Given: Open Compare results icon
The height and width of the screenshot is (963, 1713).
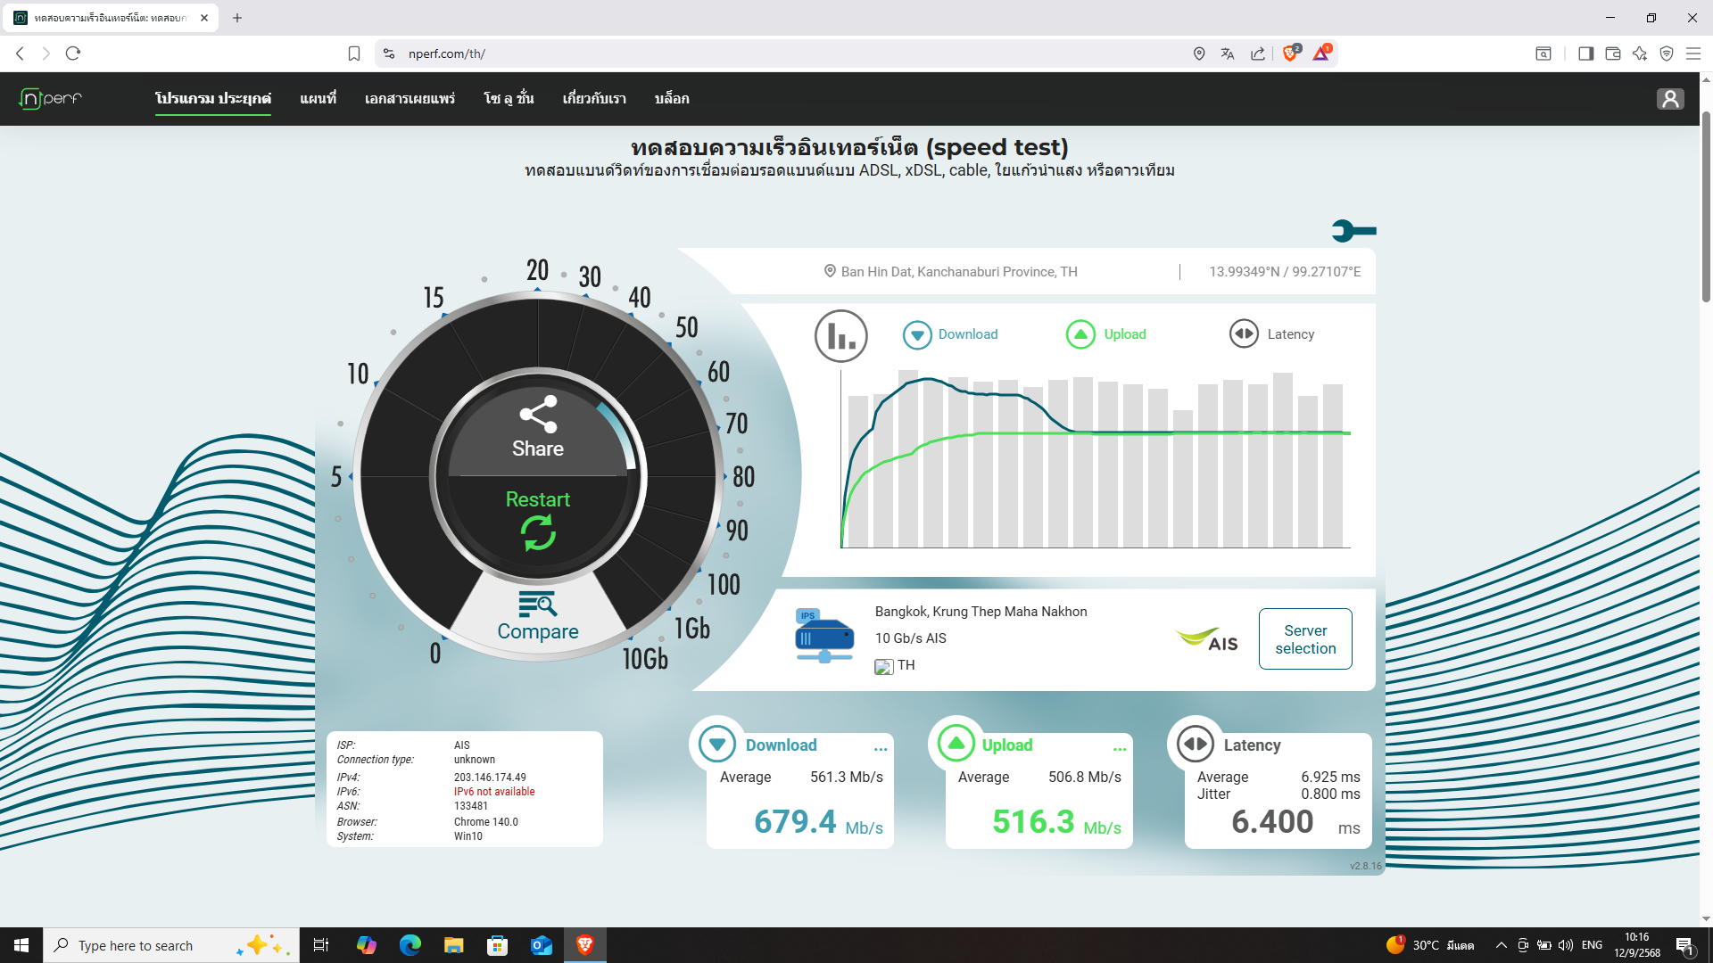Looking at the screenshot, I should coord(538,605).
